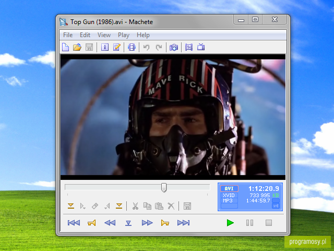Click the play-from-selection-start icon
The image size is (334, 251).
pyautogui.click(x=83, y=206)
